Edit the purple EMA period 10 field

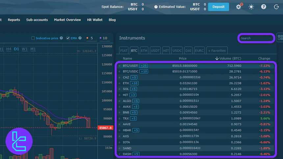pyautogui.click(x=105, y=38)
